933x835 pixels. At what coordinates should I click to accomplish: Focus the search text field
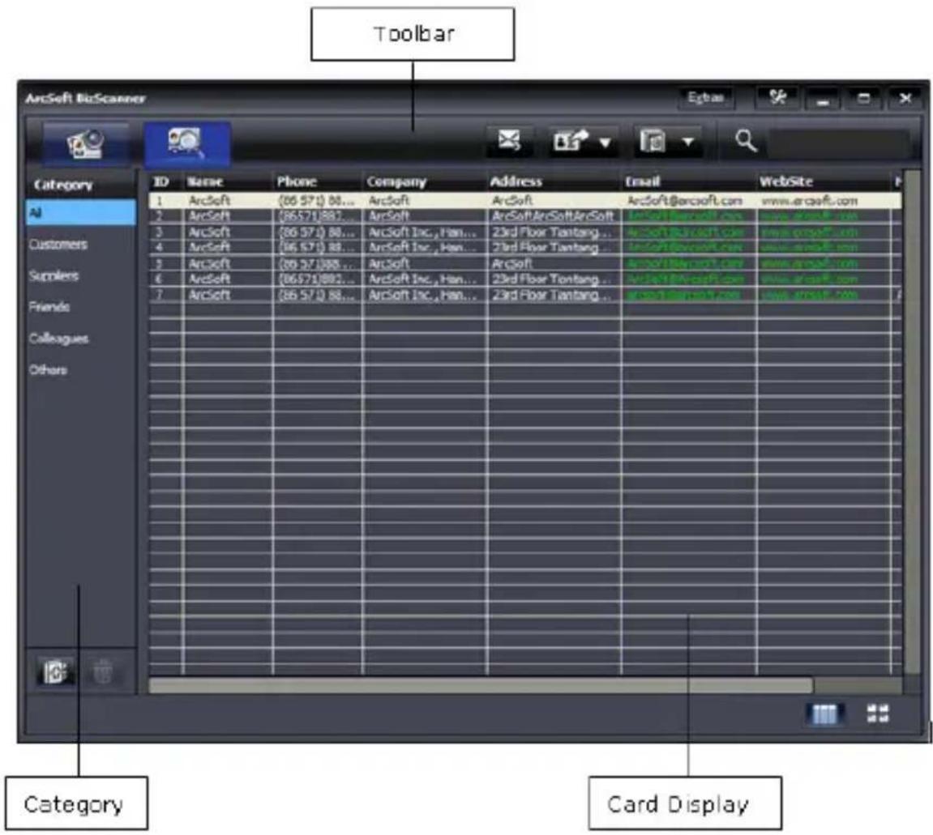[x=839, y=143]
